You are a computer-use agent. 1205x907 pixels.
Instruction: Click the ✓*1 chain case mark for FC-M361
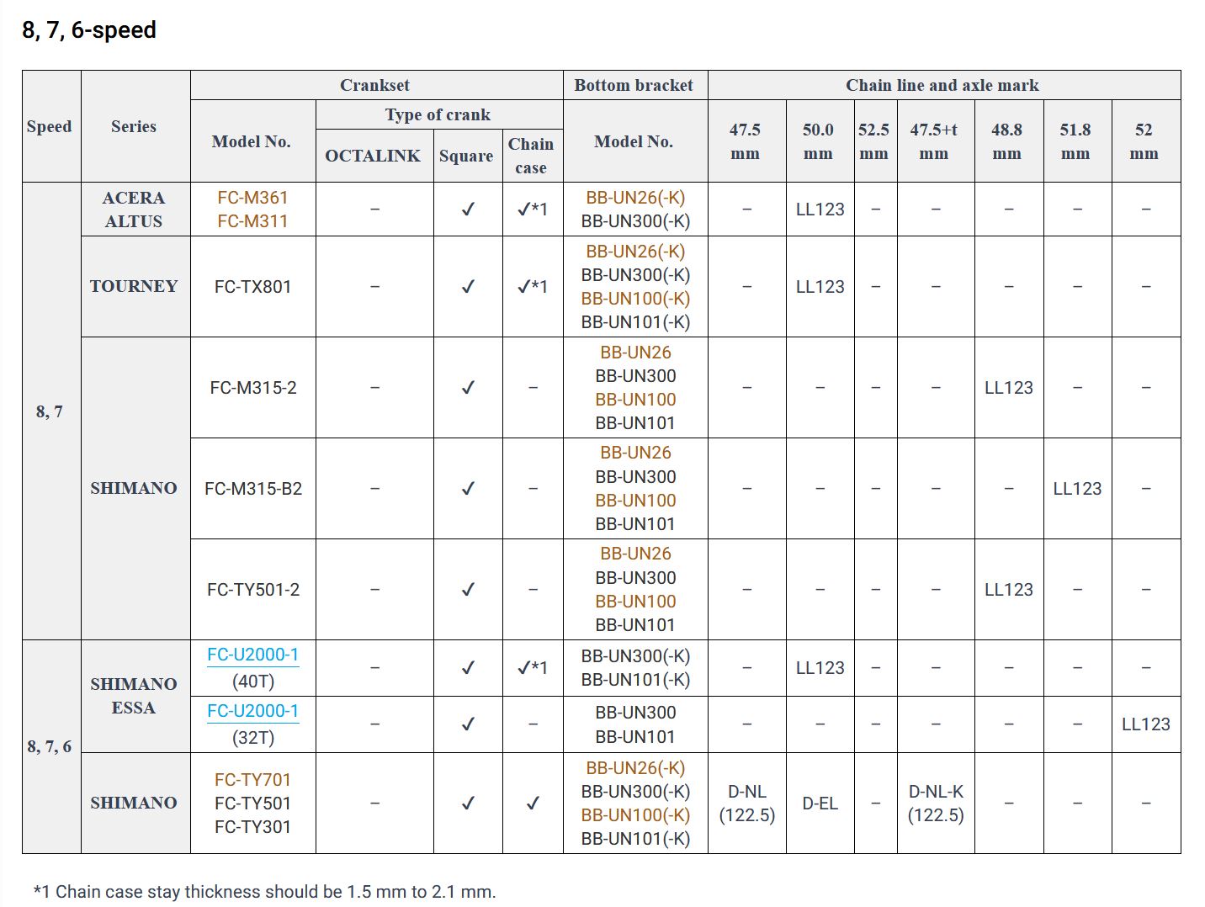532,210
